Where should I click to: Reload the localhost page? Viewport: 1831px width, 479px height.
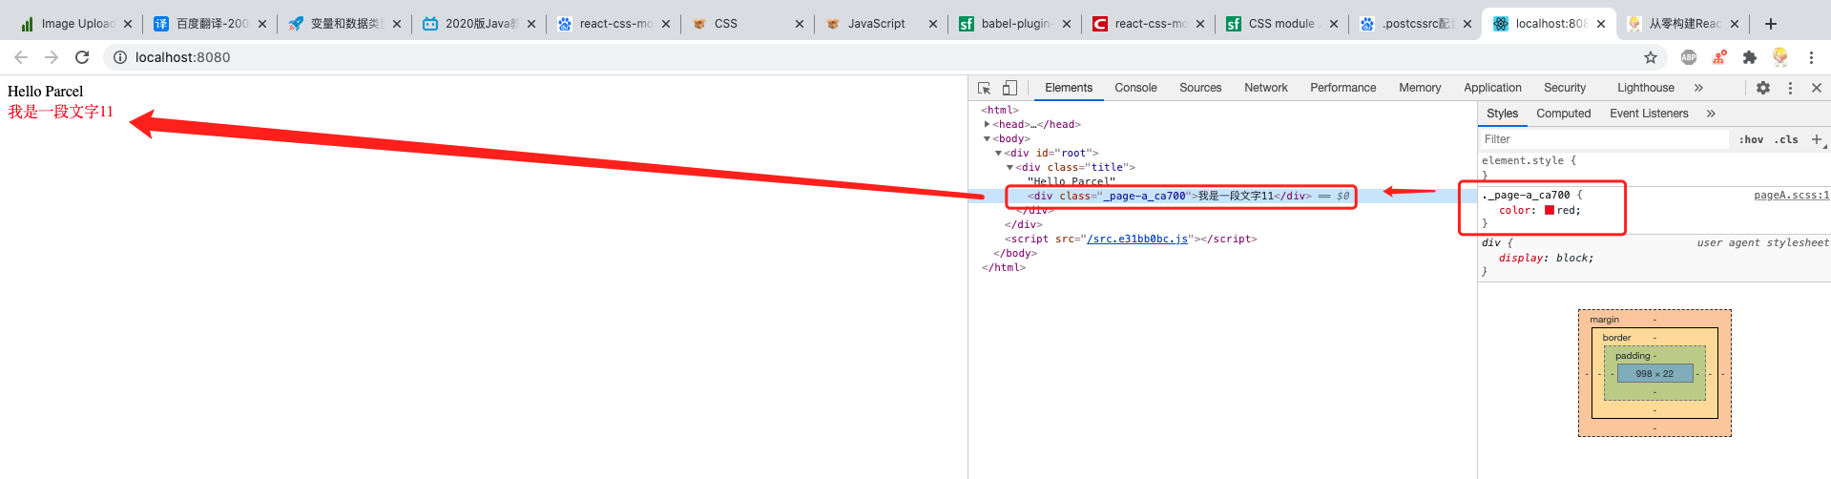click(x=82, y=57)
